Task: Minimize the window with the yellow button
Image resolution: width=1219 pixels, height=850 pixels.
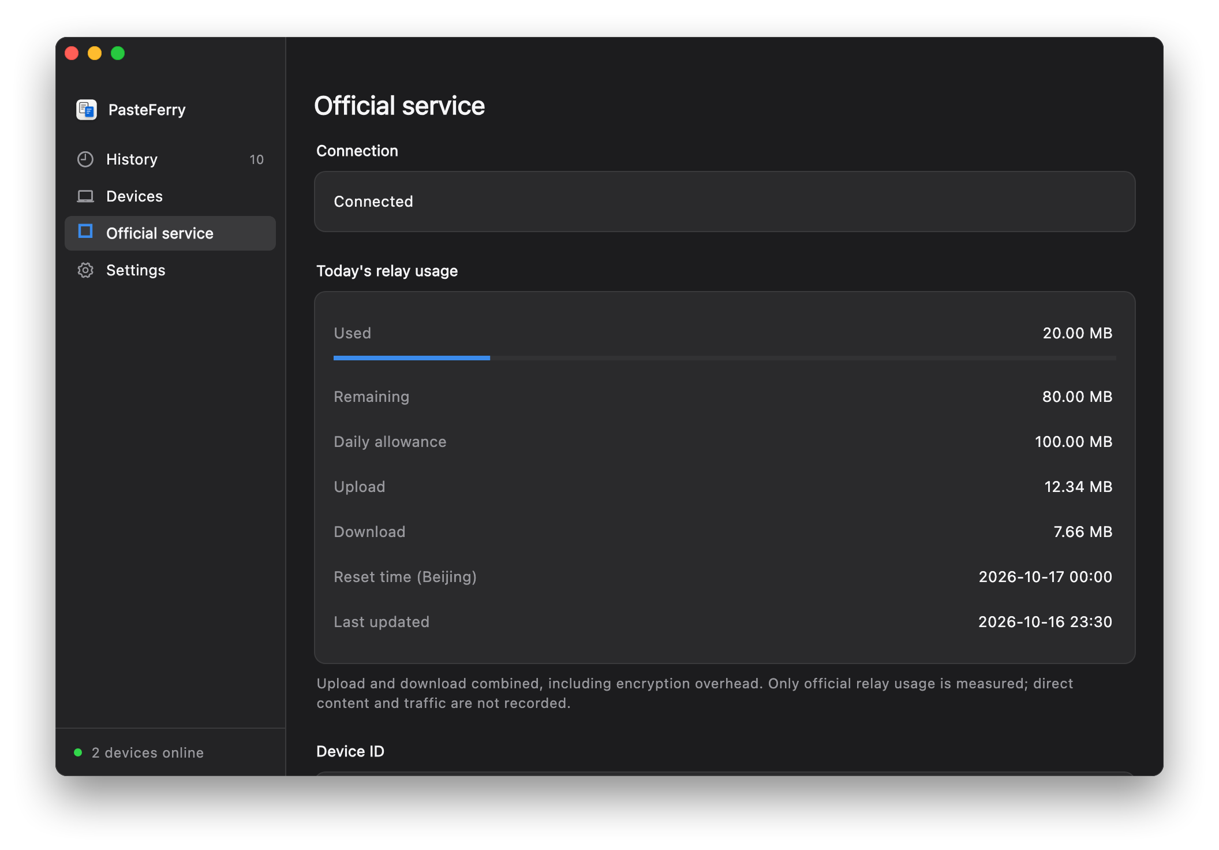Action: [x=95, y=53]
